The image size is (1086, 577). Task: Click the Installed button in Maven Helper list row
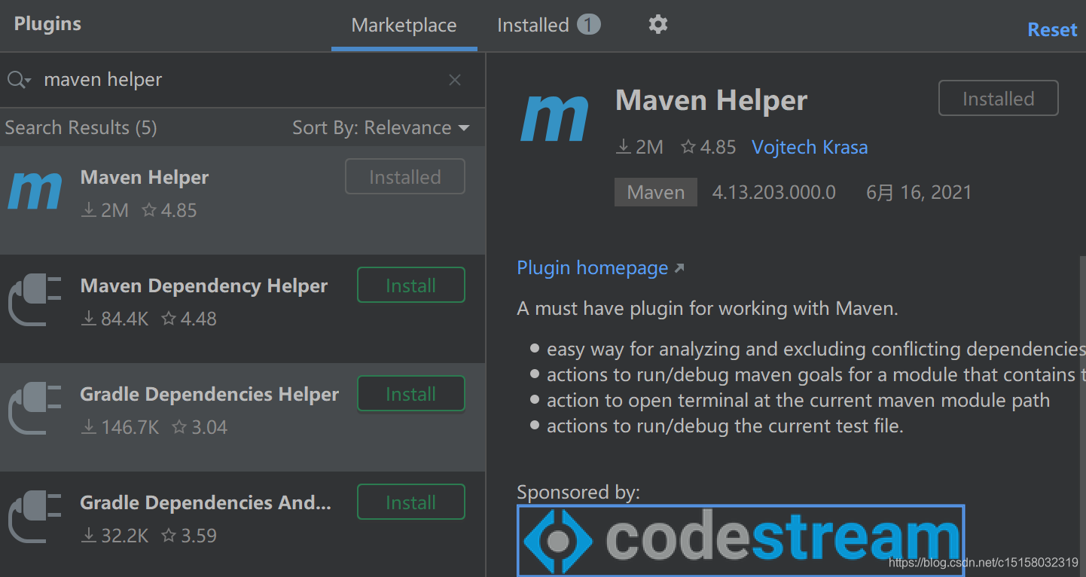405,177
